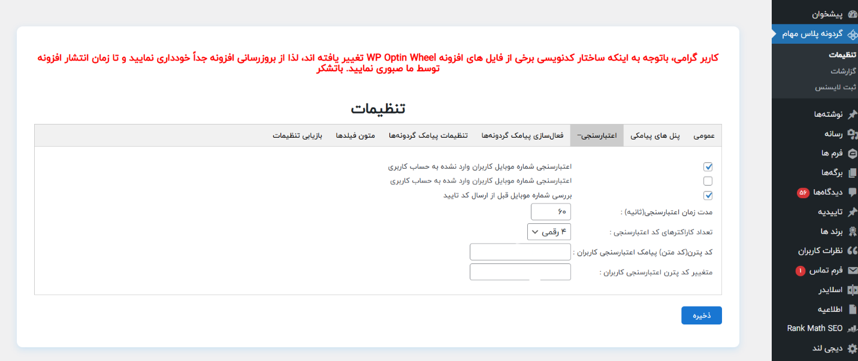Click the ذخیره save button

[702, 316]
